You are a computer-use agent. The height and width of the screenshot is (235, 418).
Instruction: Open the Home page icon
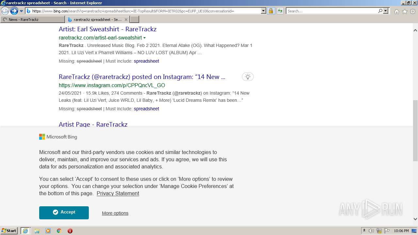tap(396, 11)
